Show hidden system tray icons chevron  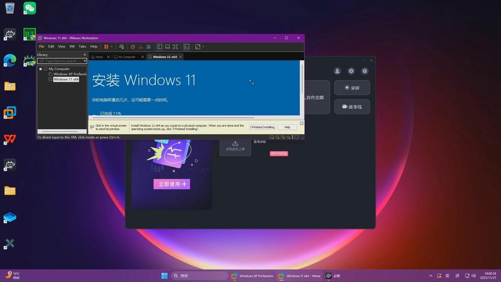click(431, 276)
